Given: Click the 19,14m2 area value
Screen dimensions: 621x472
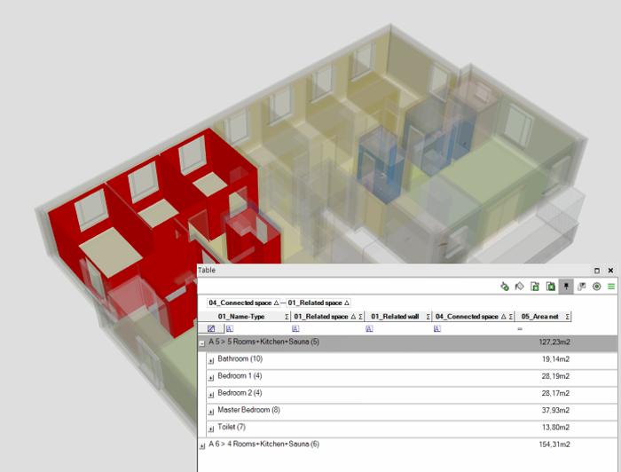Looking at the screenshot, I should pos(555,359).
